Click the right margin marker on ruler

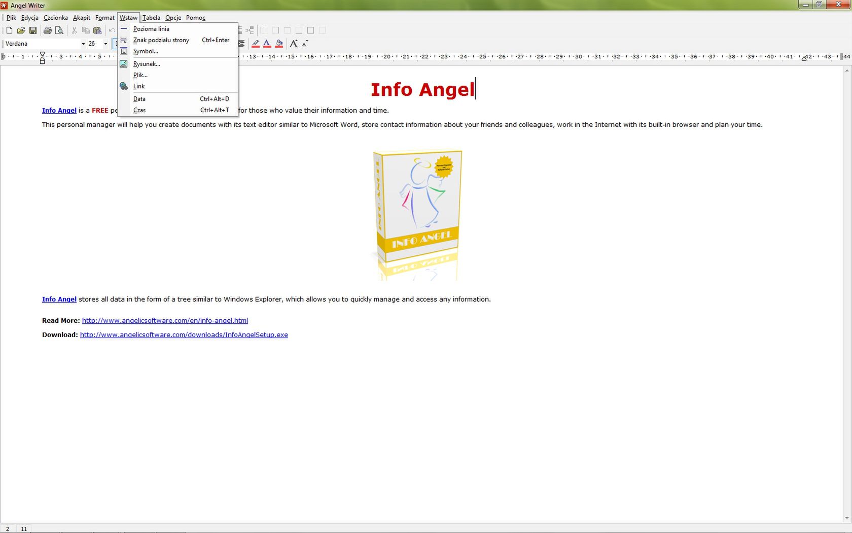(x=804, y=58)
